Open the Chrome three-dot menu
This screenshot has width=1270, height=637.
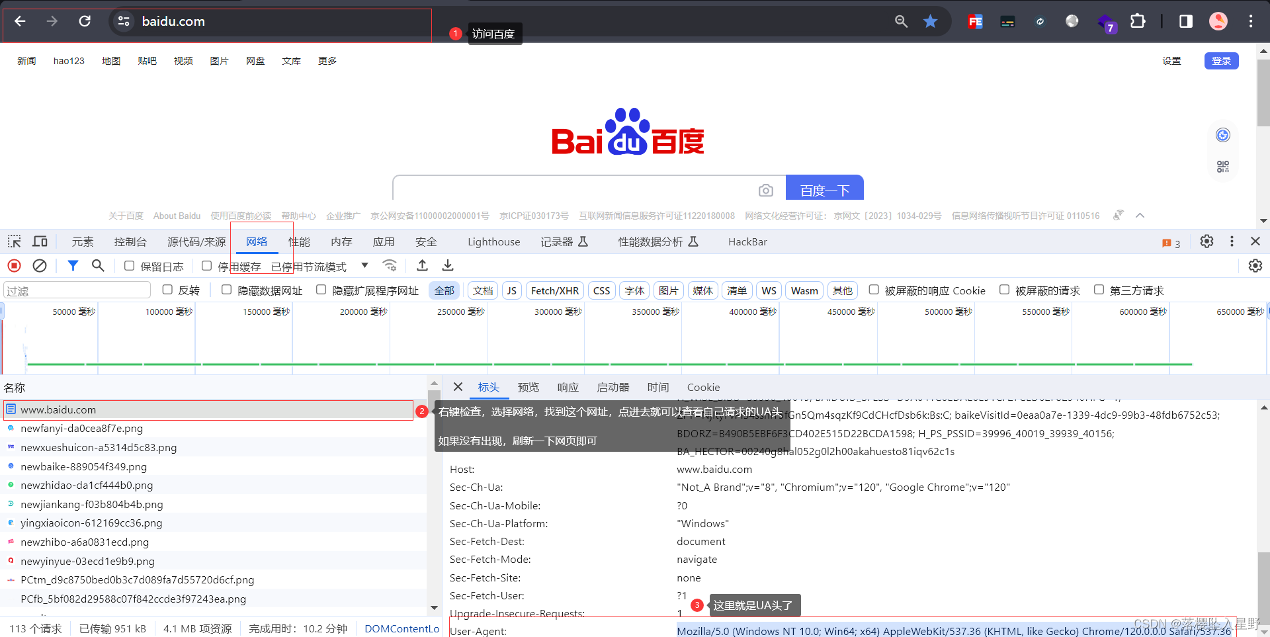pos(1250,21)
